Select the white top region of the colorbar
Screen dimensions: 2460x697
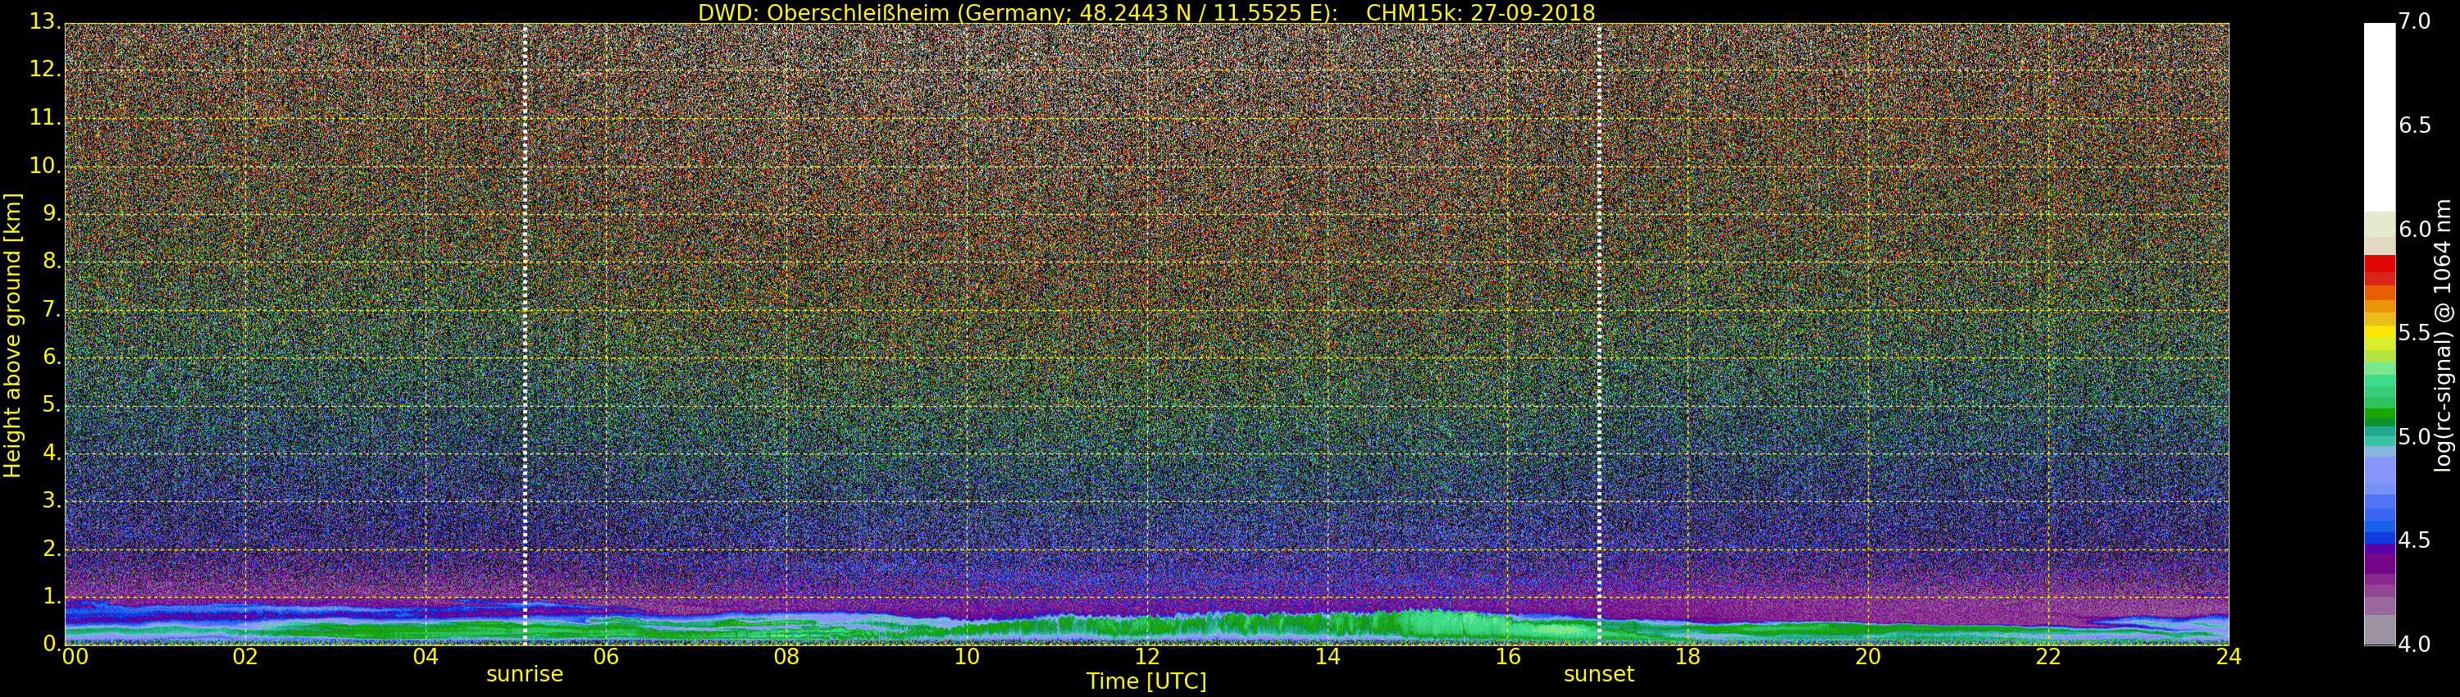tap(2379, 115)
